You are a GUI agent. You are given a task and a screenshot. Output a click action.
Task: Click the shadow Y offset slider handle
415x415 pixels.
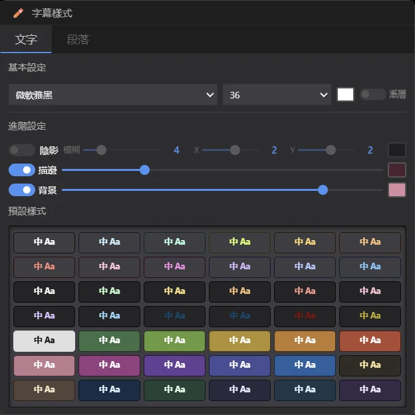tap(331, 150)
